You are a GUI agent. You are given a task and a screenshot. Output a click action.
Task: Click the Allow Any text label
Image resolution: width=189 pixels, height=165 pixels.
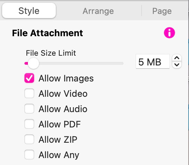tap(59, 155)
